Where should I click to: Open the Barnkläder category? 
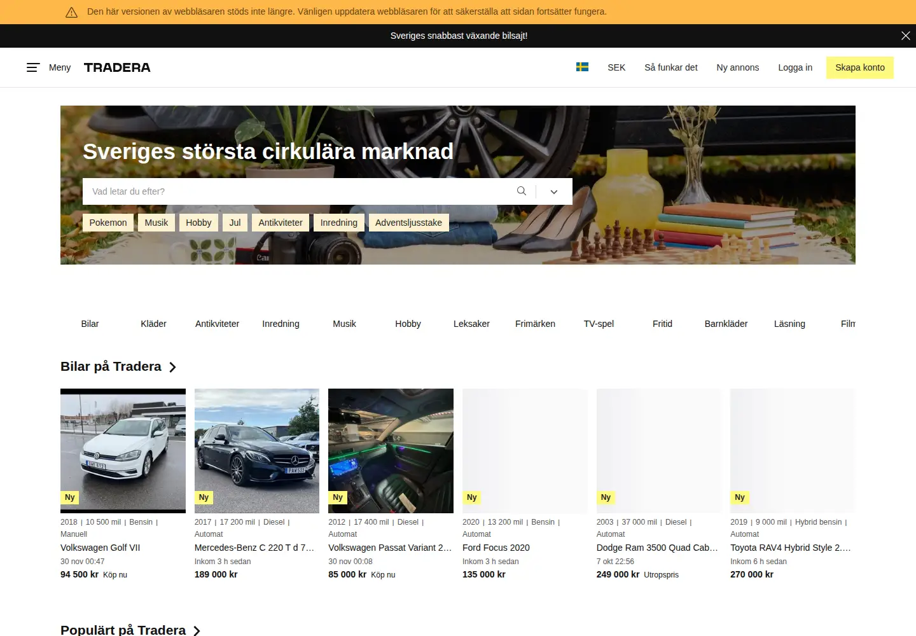(726, 324)
